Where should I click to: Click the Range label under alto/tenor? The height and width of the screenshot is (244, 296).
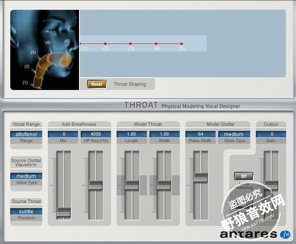point(26,141)
